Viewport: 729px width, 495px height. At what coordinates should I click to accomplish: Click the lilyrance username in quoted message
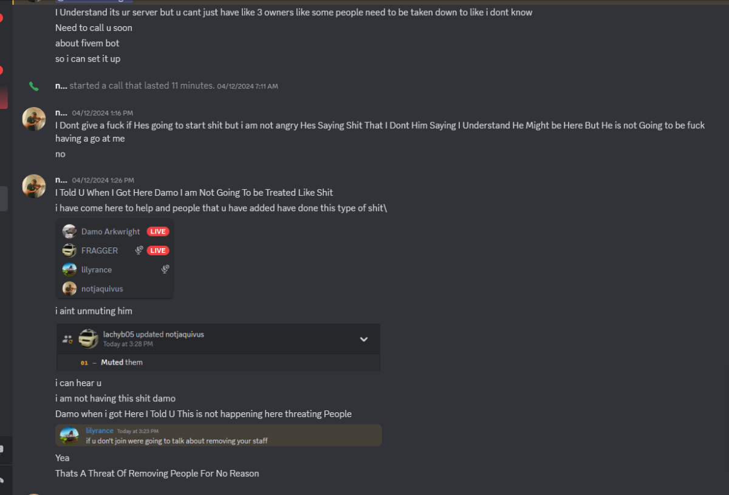(x=100, y=431)
